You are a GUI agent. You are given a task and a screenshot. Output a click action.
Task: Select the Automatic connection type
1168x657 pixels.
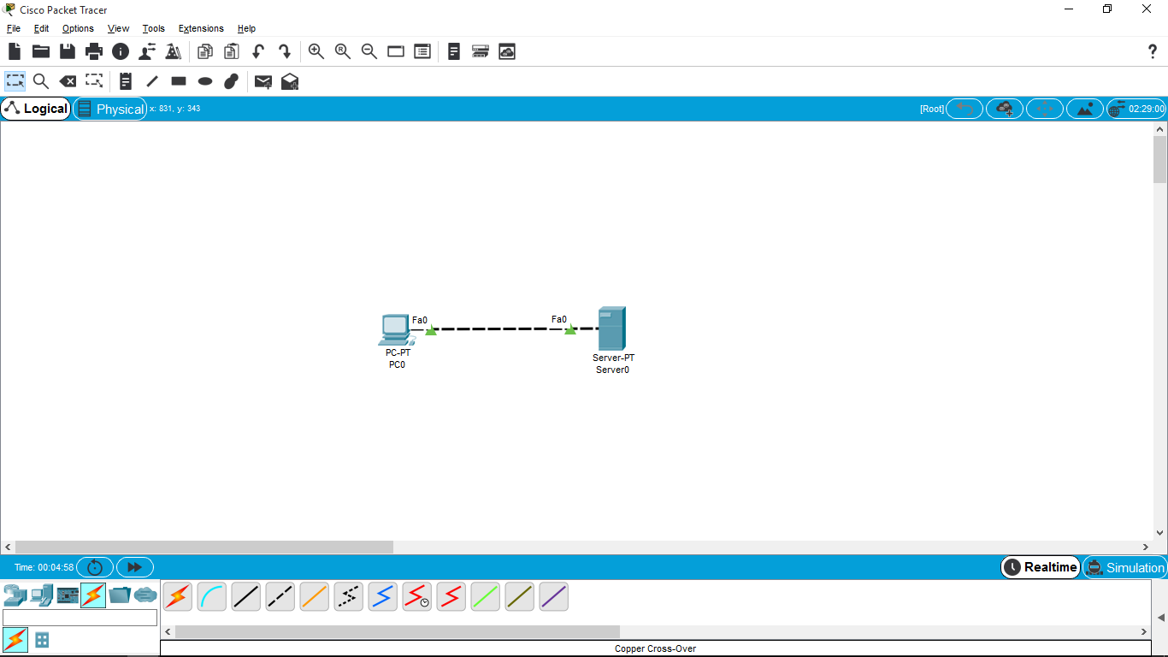(x=177, y=596)
